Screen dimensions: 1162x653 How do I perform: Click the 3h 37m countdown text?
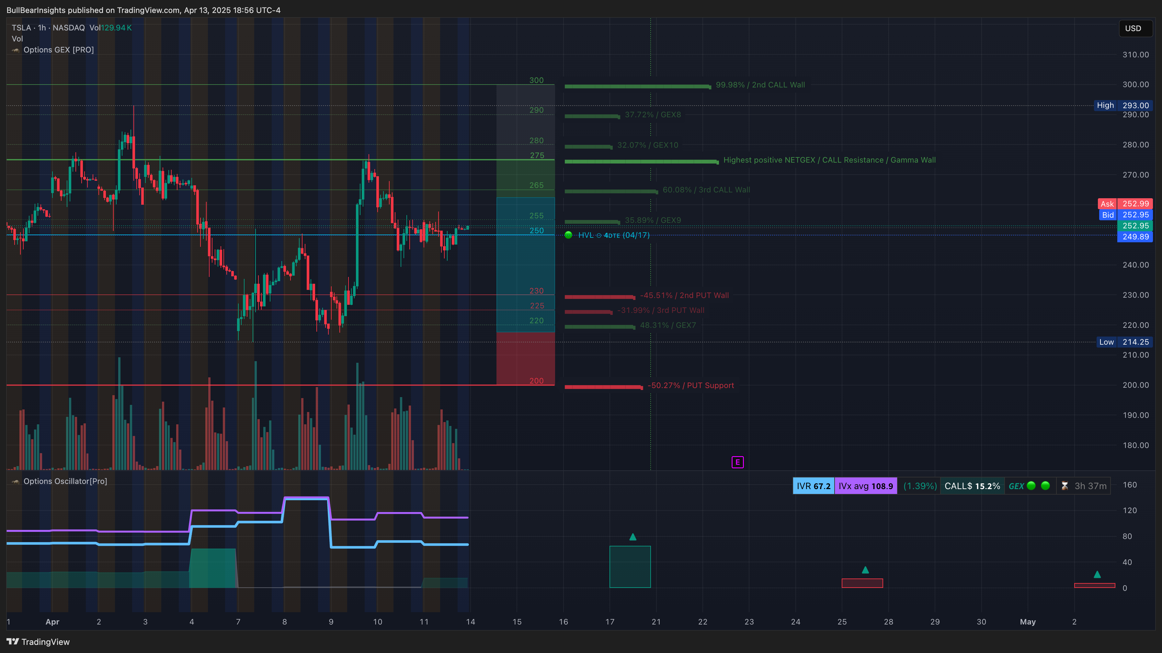(x=1091, y=486)
